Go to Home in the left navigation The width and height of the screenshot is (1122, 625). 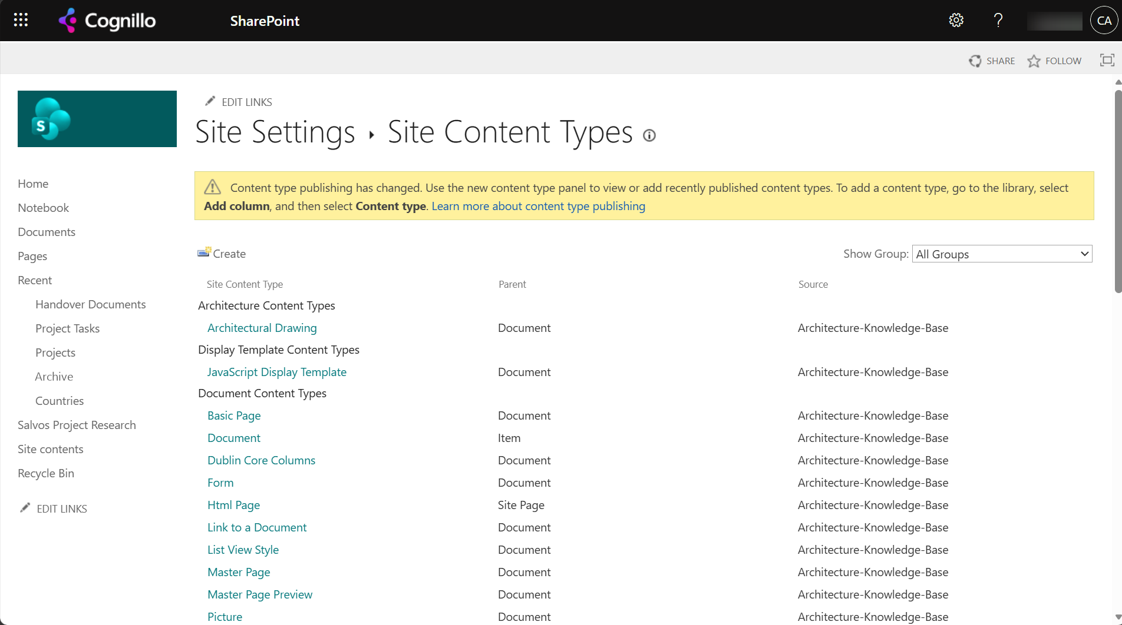[33, 184]
